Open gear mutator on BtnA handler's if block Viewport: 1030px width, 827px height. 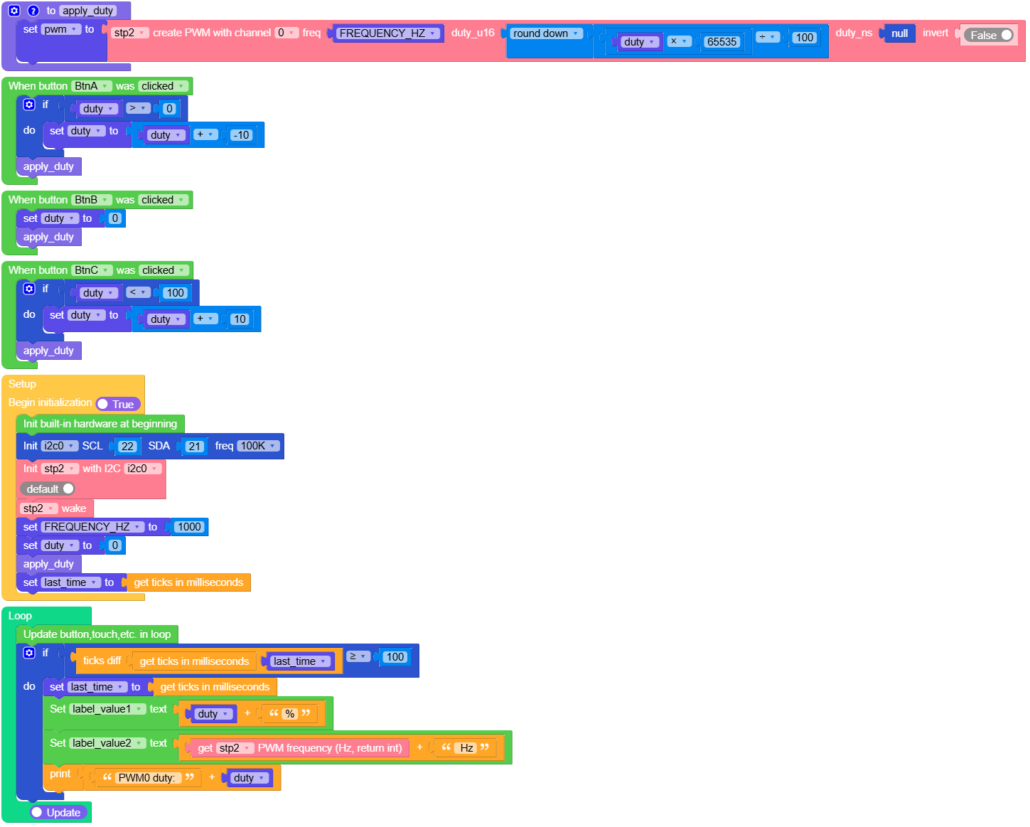29,105
